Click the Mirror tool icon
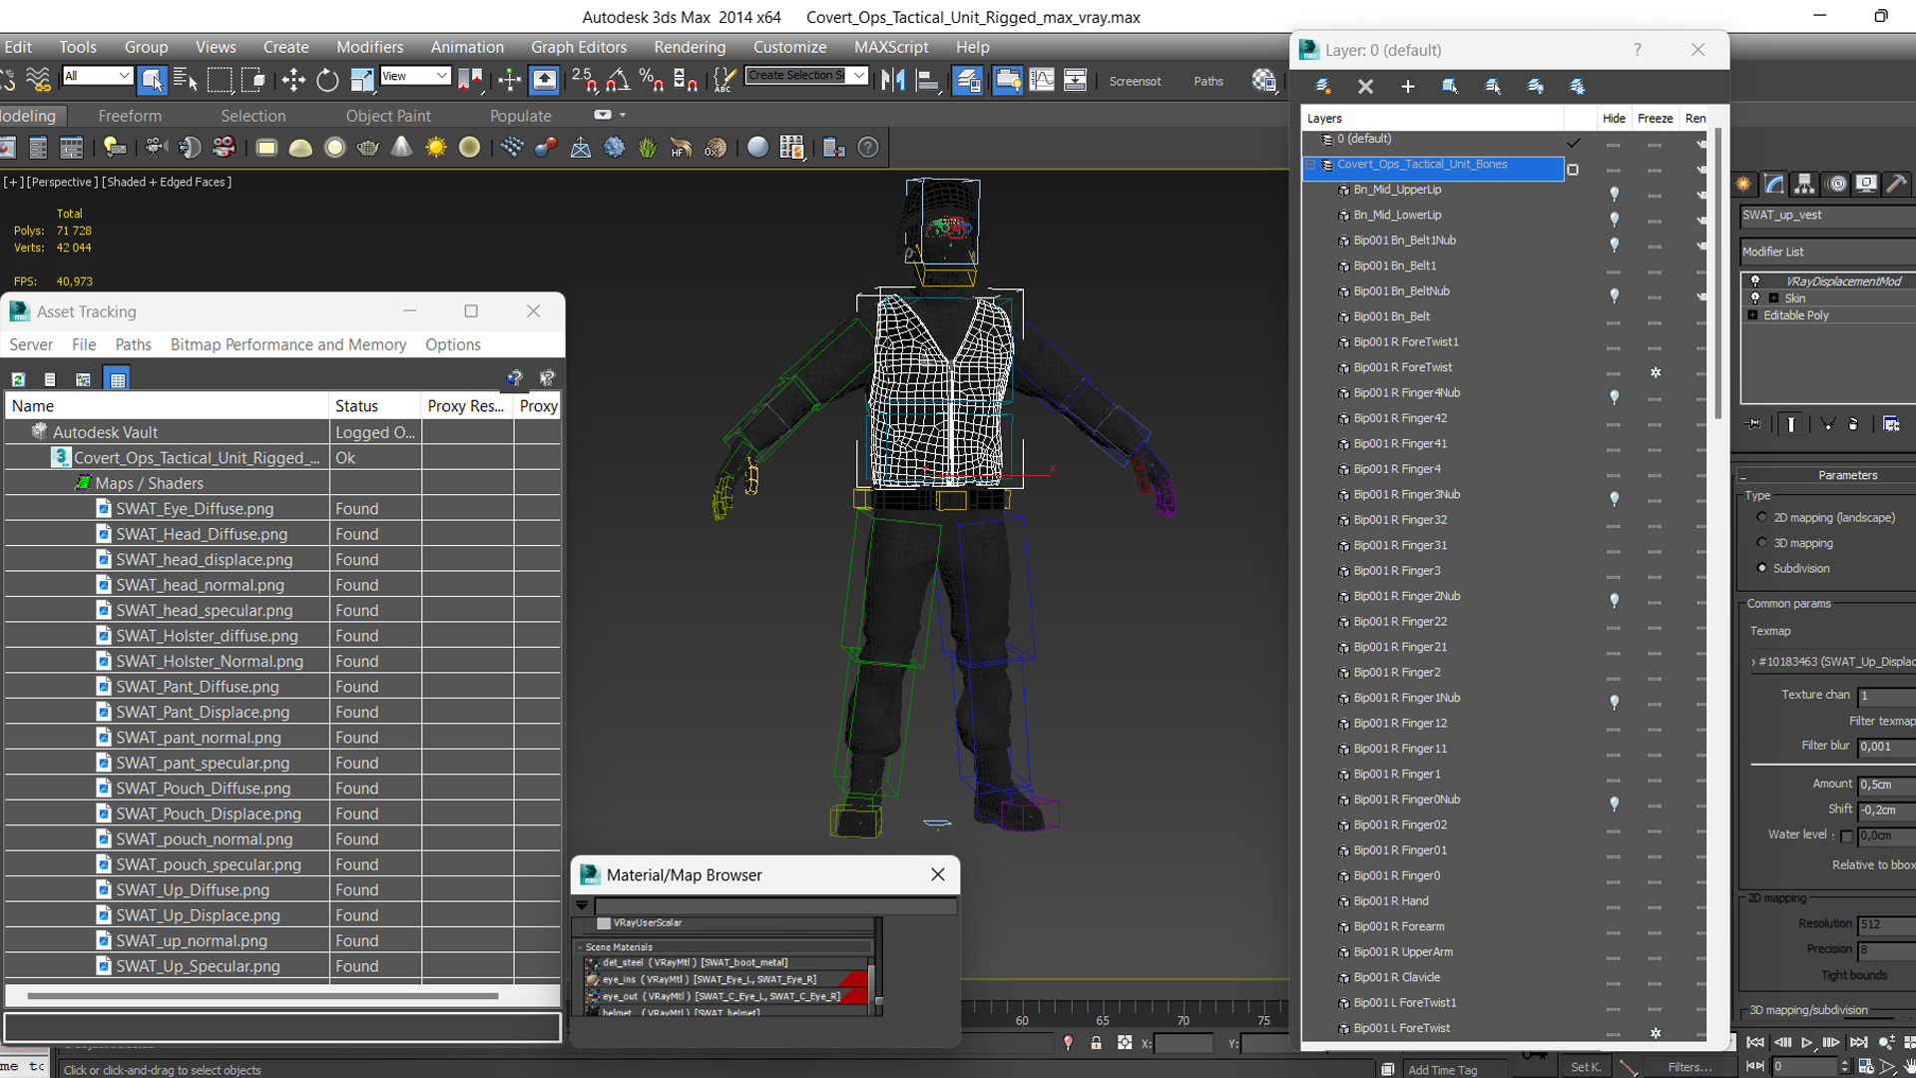Screen dimensions: 1916x1078 click(x=893, y=80)
